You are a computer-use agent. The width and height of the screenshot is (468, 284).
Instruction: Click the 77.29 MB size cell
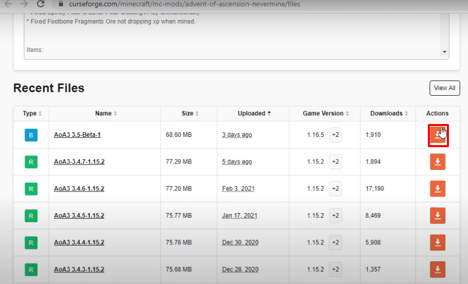tap(178, 162)
